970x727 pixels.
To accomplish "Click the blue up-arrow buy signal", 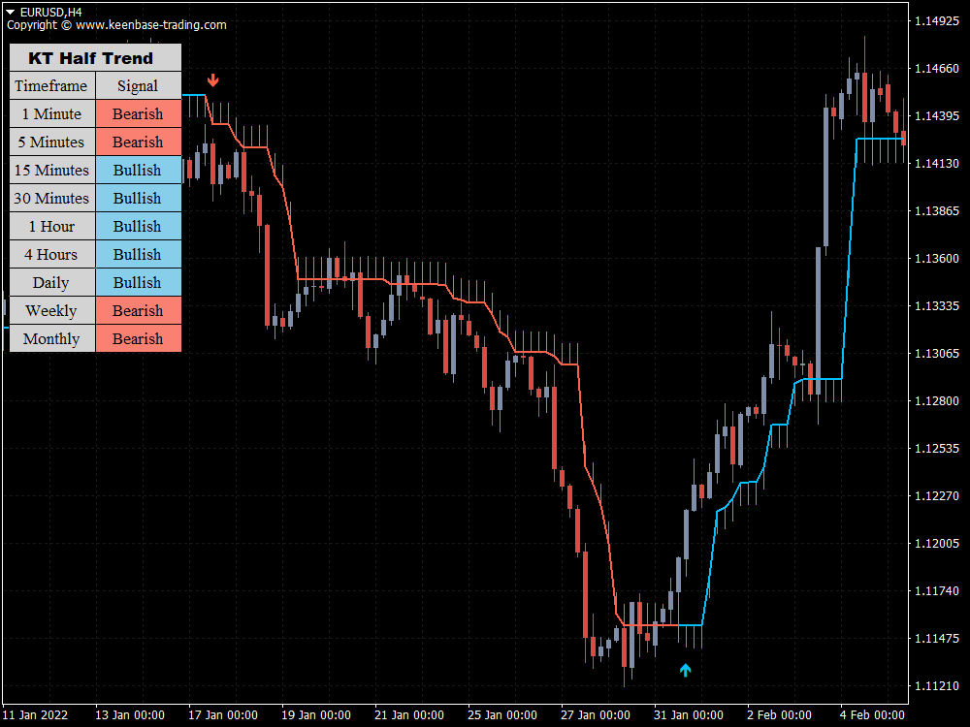I will click(x=686, y=670).
